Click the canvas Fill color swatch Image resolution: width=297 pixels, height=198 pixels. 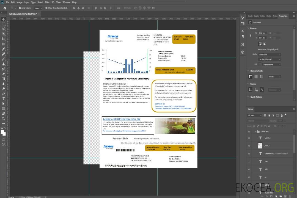click(260, 65)
